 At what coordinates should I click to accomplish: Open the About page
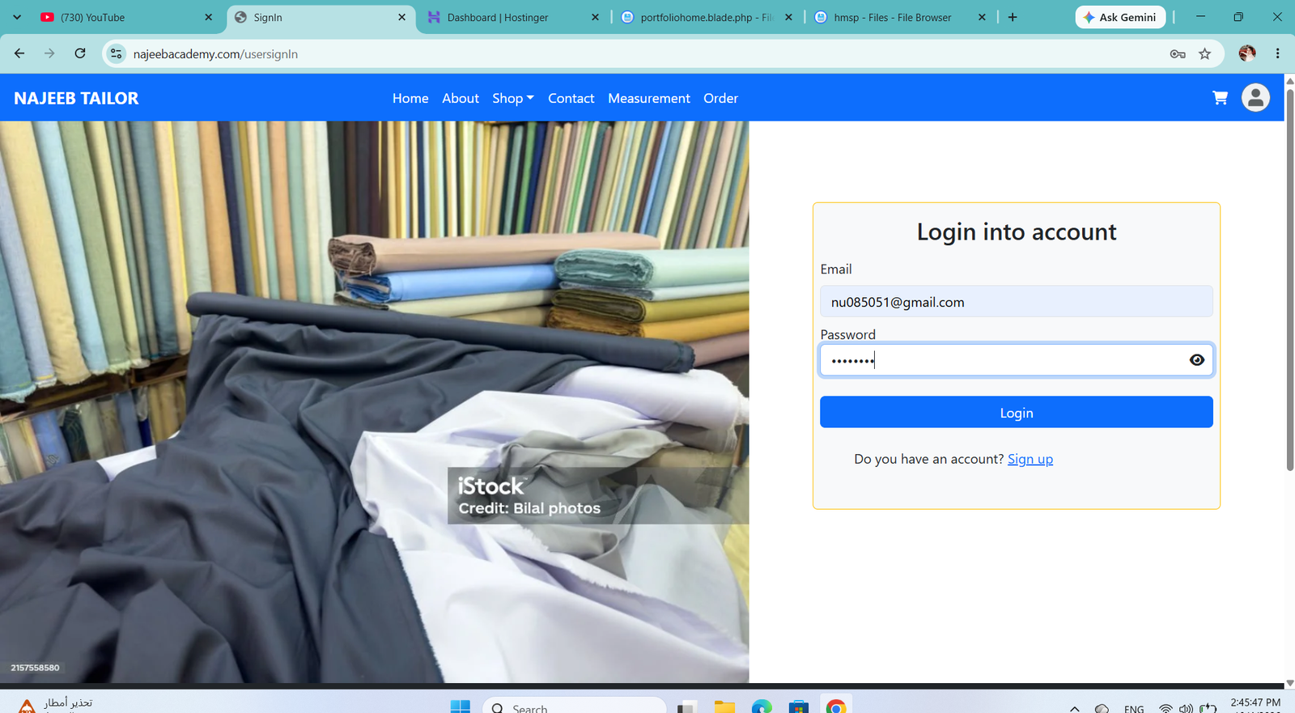pyautogui.click(x=461, y=98)
